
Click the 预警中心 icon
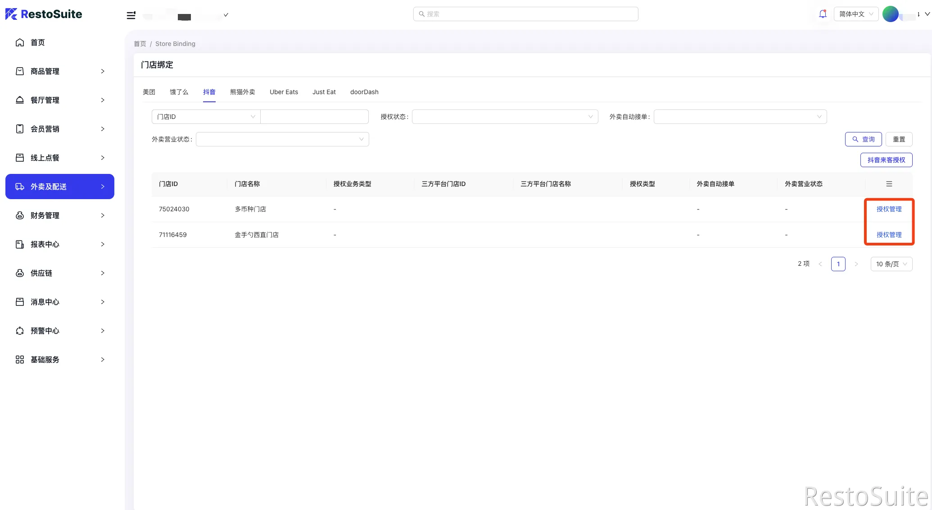tap(20, 331)
